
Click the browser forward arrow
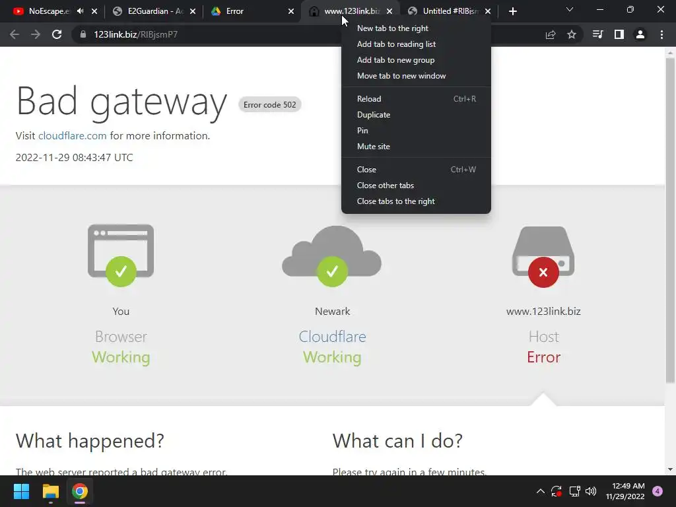click(36, 34)
